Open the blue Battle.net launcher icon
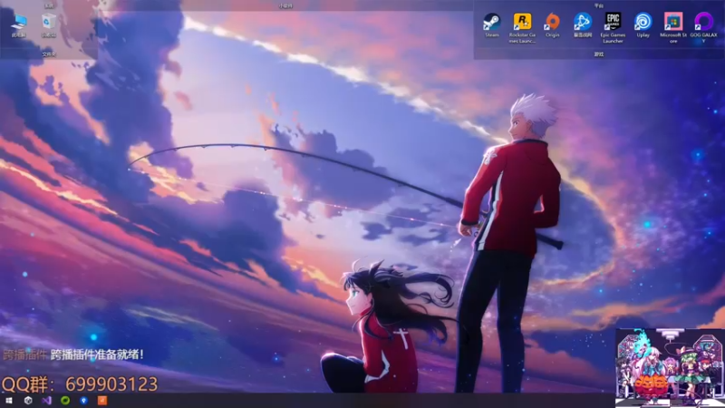Viewport: 725px width, 408px height. 583,25
